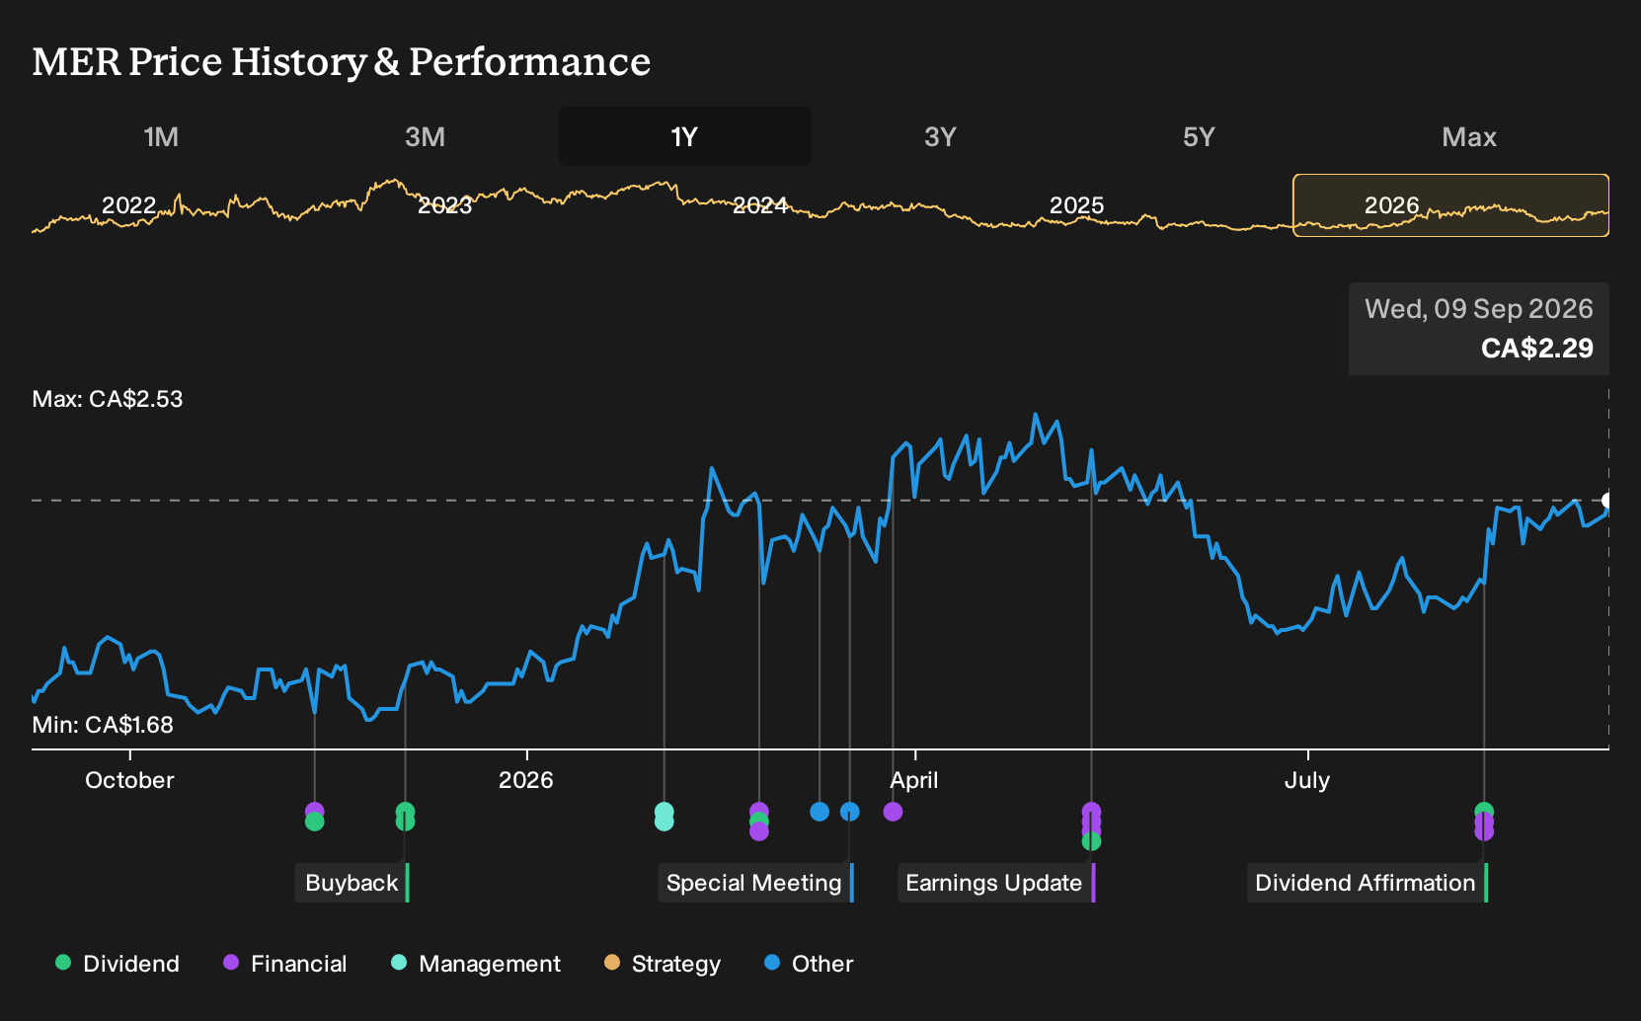
Task: Click the highlighted 2026 range selector window
Action: tap(1450, 205)
